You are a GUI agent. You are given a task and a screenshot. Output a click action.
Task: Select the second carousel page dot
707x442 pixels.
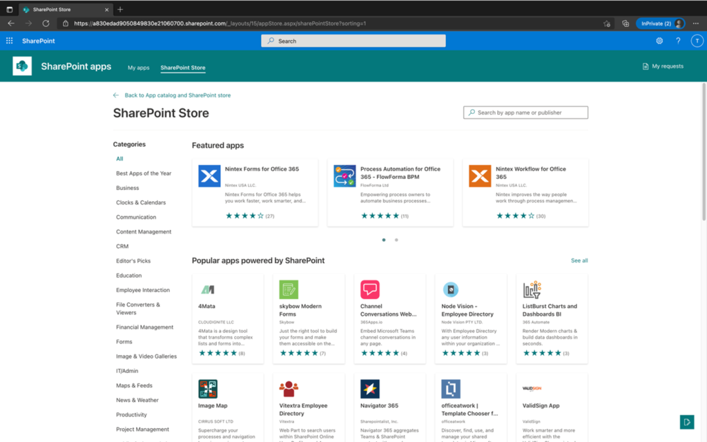pos(396,240)
